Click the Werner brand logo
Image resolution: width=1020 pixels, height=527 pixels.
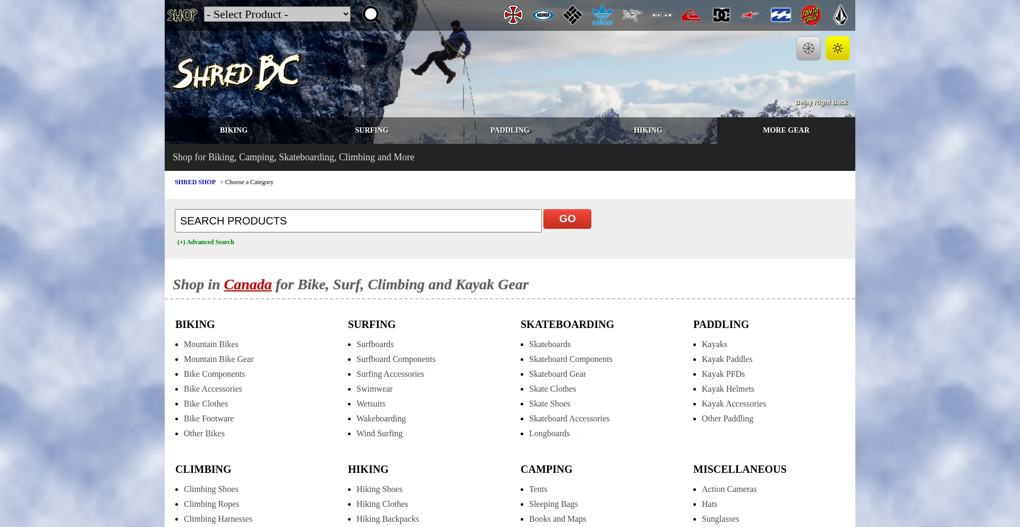click(x=542, y=15)
